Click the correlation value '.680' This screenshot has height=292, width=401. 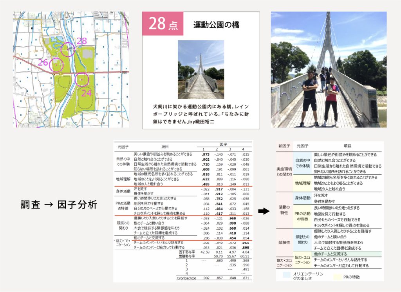coord(219,261)
